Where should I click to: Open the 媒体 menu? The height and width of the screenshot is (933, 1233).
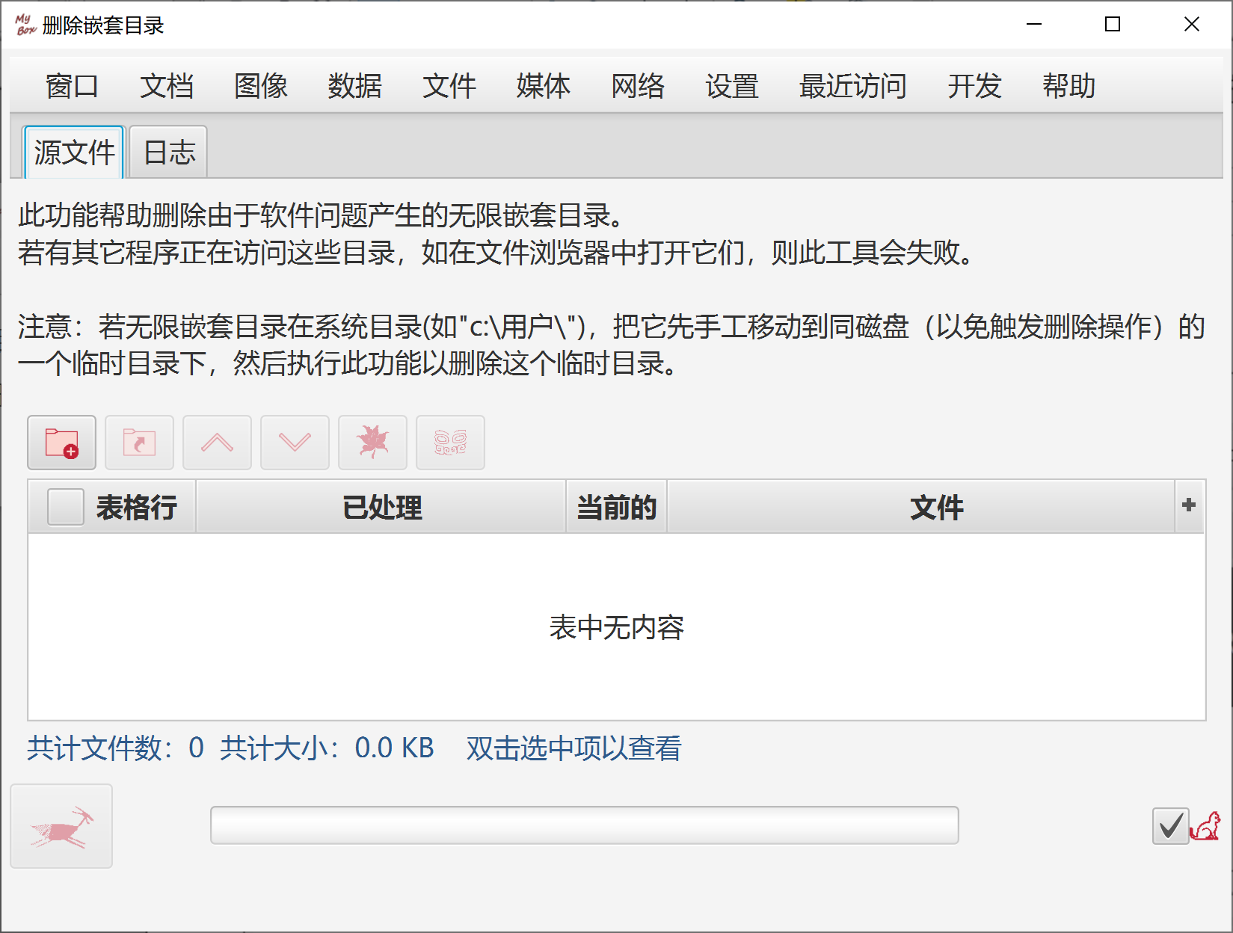[x=543, y=86]
